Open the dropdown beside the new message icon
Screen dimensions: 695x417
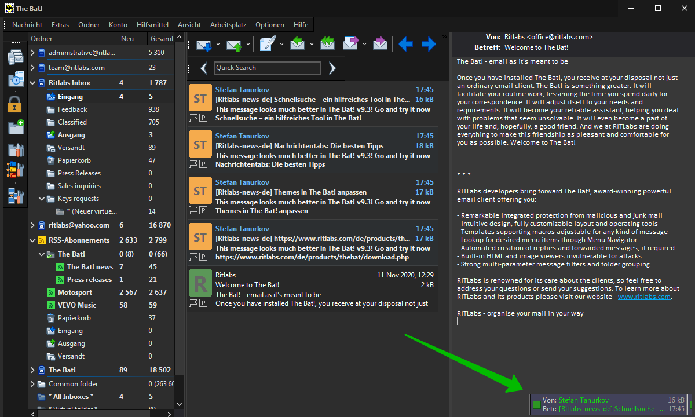(x=281, y=44)
